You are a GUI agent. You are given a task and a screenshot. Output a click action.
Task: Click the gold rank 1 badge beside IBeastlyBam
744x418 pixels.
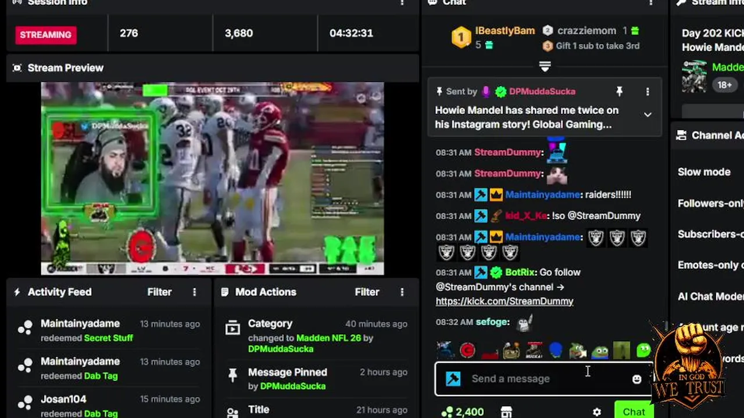(461, 38)
